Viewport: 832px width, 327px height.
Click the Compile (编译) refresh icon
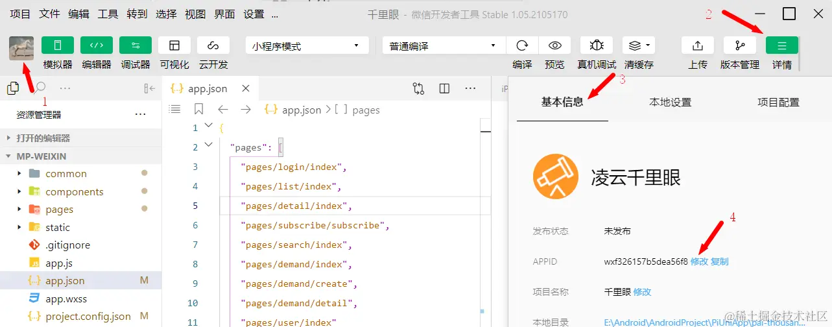tap(522, 45)
